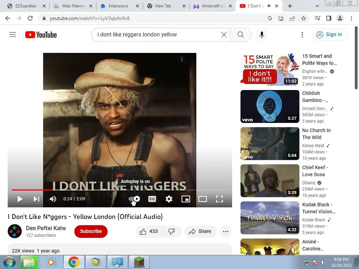359x269 pixels.
Task: Click the magnifier search button
Action: tap(241, 35)
